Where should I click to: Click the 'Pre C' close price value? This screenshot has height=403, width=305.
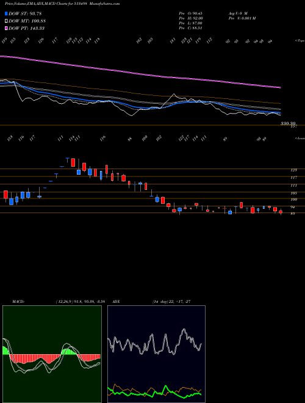[x=191, y=28]
